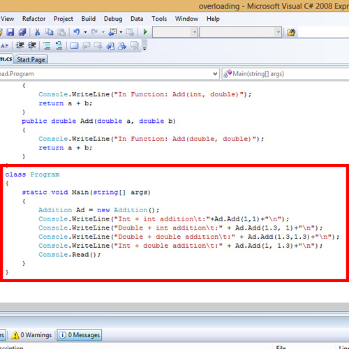Click the Save floppy disk icon
This screenshot has width=349, height=349.
pyautogui.click(x=10, y=32)
